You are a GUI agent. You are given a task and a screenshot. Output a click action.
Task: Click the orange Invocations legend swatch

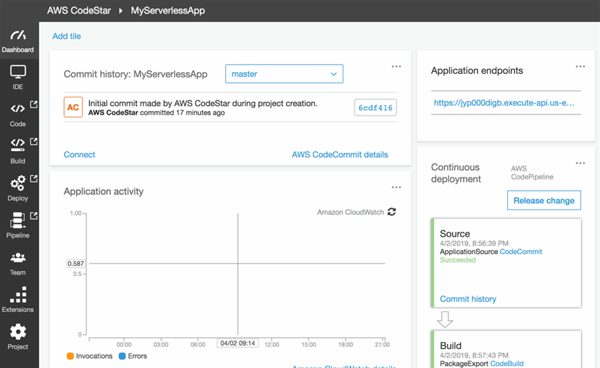(x=70, y=356)
